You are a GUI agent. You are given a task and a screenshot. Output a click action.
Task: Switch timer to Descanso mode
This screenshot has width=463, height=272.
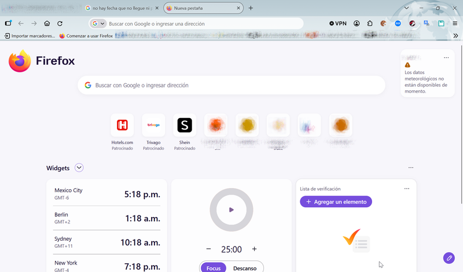tap(245, 268)
